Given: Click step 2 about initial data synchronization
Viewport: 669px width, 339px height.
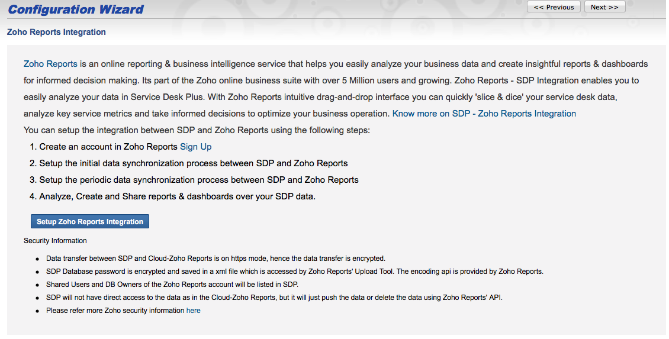Looking at the screenshot, I should pos(193,163).
